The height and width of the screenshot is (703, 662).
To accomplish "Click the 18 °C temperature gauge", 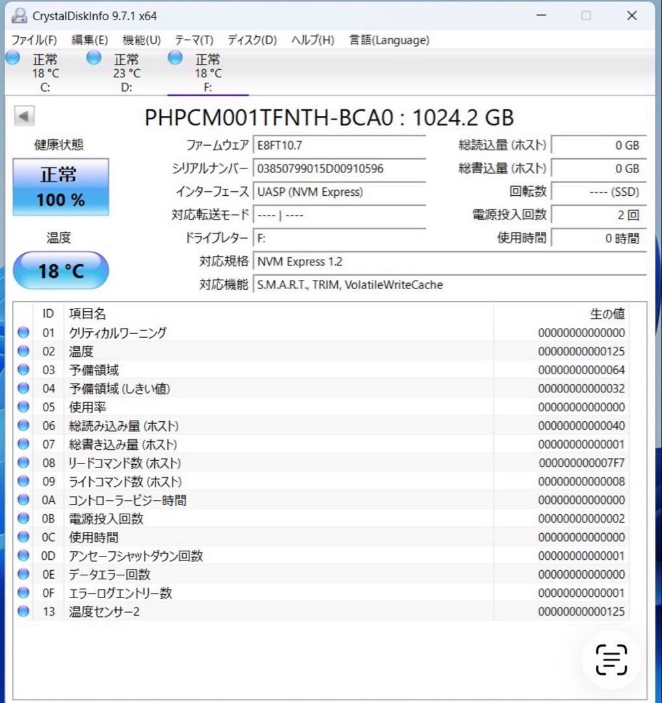I will pos(61,270).
